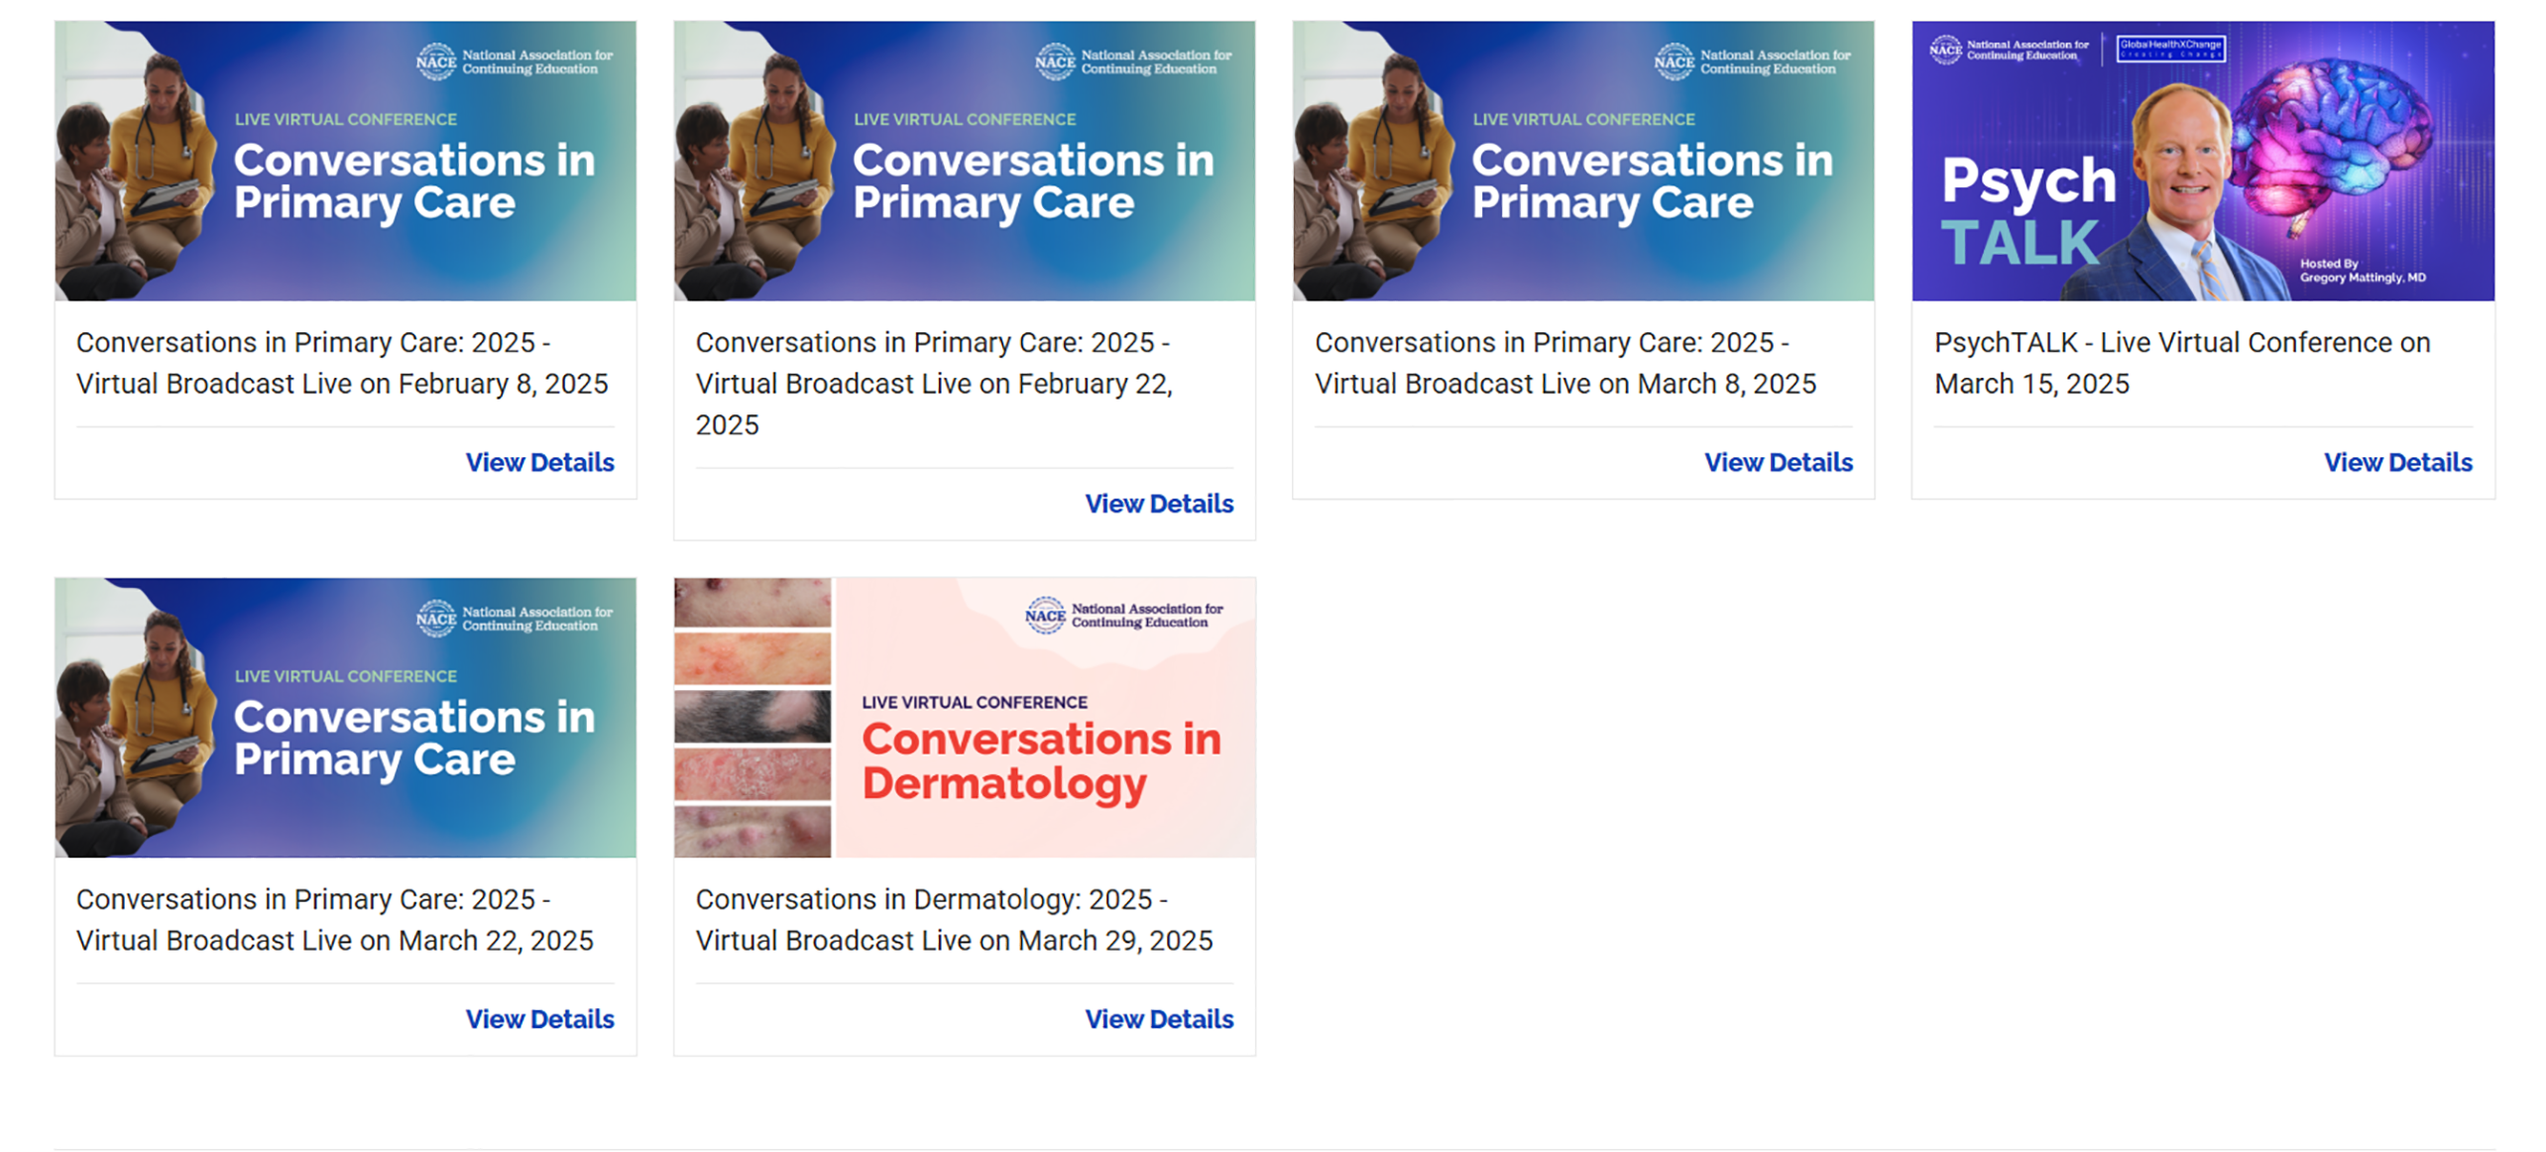Click the title text for the March 8 broadcast
The image size is (2546, 1152).
[1564, 363]
